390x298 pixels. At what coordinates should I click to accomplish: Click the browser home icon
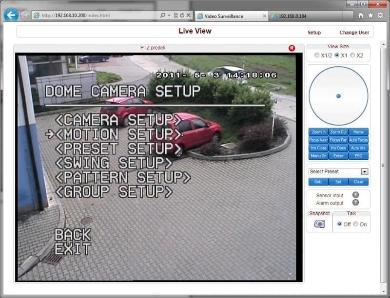tap(361, 16)
